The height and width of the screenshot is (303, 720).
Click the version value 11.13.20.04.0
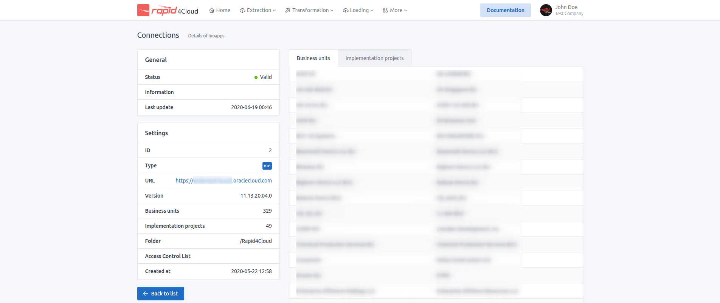point(256,196)
